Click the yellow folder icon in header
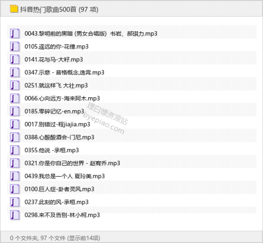Screen dimensions: 263x243 [14, 9]
